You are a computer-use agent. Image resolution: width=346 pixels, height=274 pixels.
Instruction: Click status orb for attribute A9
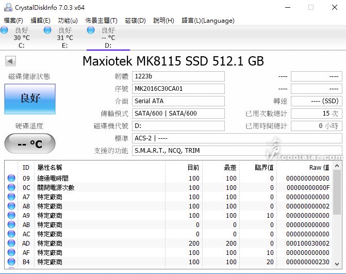11,215
